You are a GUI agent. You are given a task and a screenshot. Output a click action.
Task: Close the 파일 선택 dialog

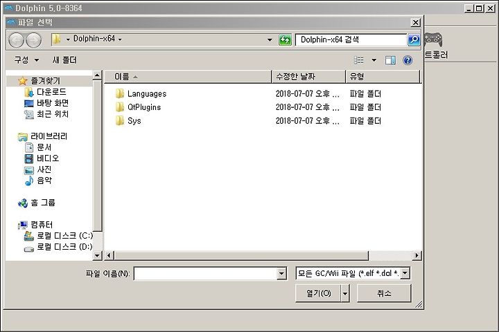pos(415,23)
